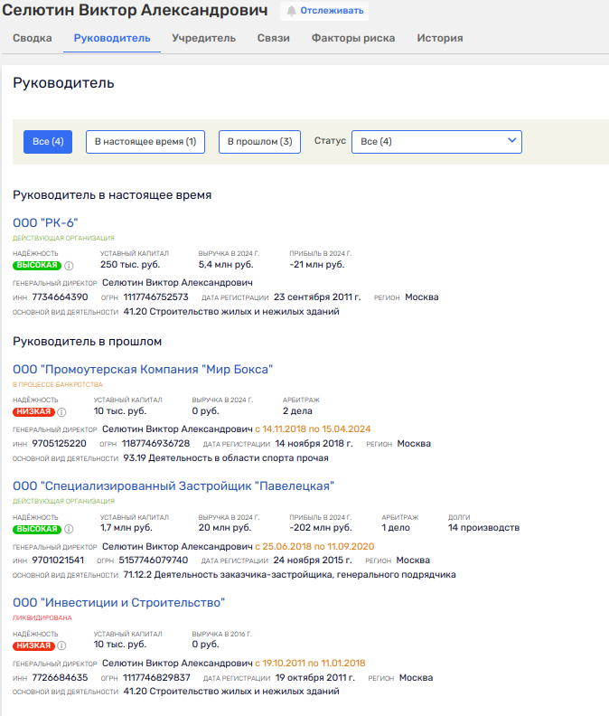Click OGRN value 5157746079740

[154, 561]
